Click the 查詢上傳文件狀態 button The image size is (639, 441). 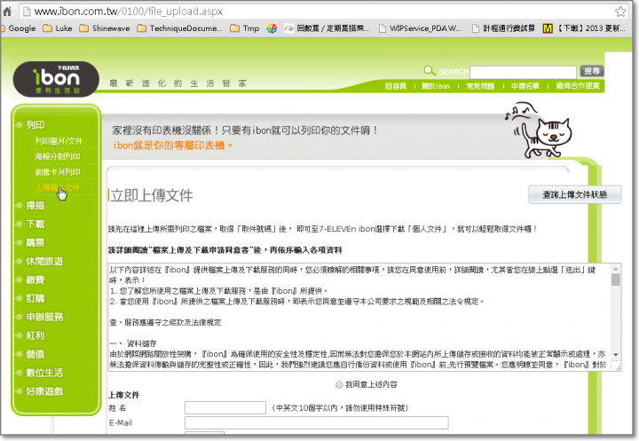pyautogui.click(x=574, y=195)
